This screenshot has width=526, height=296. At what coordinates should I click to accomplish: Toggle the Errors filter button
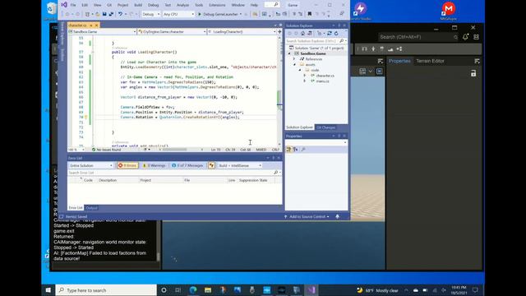pyautogui.click(x=127, y=165)
